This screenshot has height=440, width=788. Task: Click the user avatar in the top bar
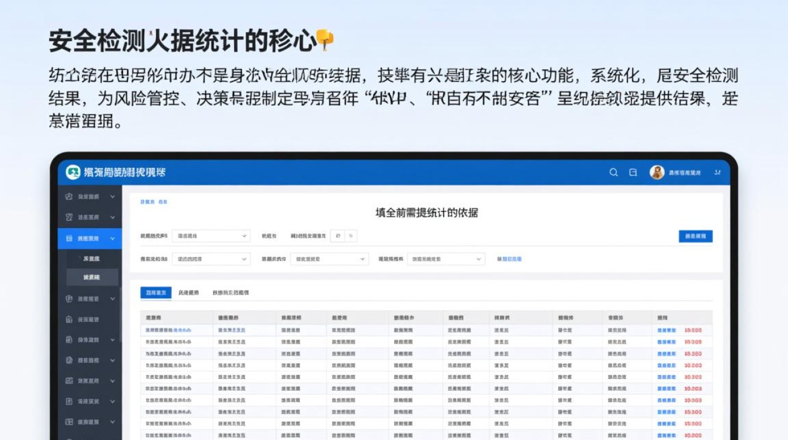[x=657, y=172]
